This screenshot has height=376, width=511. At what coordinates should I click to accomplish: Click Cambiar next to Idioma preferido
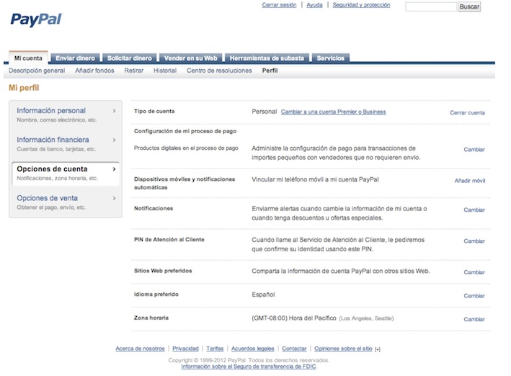click(x=474, y=295)
